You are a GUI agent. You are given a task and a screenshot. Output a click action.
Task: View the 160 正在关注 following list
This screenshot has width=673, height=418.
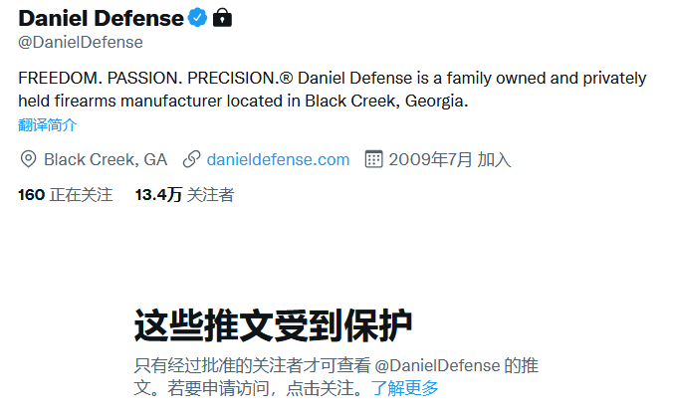(65, 195)
